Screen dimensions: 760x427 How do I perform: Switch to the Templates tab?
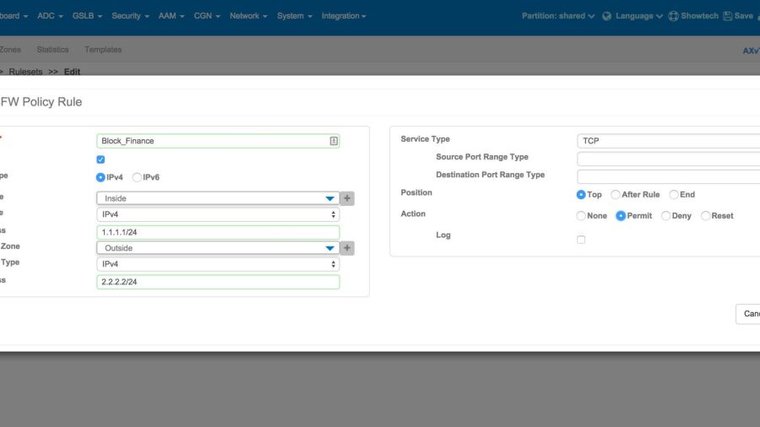103,50
